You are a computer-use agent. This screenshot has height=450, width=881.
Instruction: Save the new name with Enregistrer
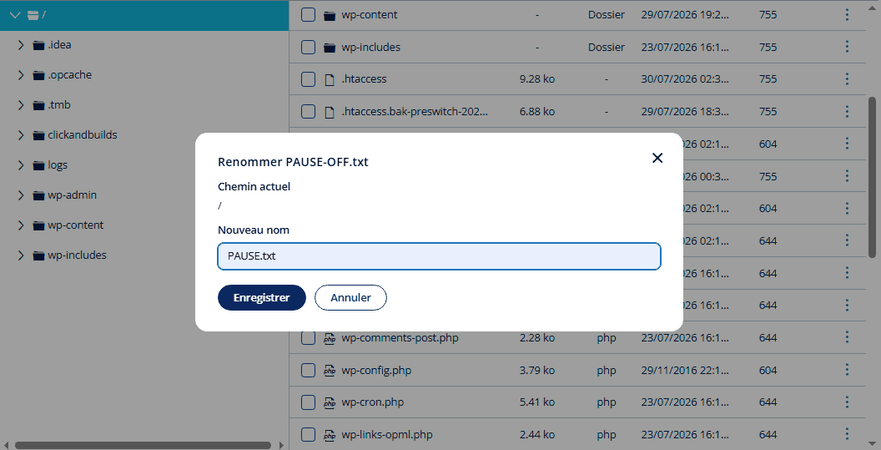[x=262, y=297]
